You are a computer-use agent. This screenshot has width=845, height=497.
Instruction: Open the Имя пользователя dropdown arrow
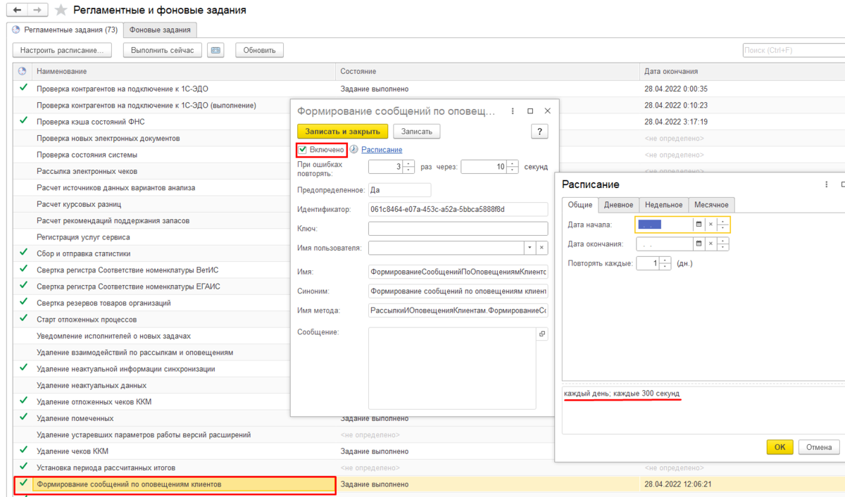530,248
